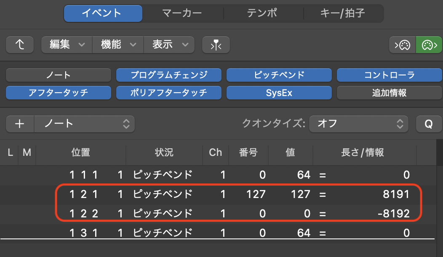Click the Q quantize button
This screenshot has height=257, width=443.
pos(428,124)
